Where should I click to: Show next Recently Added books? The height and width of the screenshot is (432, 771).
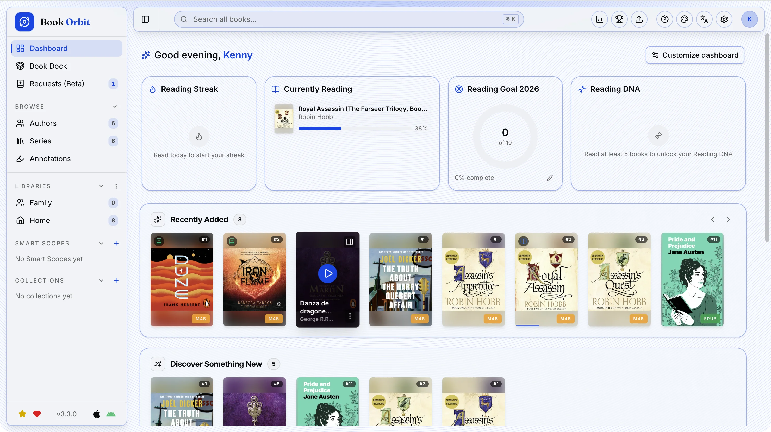pyautogui.click(x=728, y=219)
